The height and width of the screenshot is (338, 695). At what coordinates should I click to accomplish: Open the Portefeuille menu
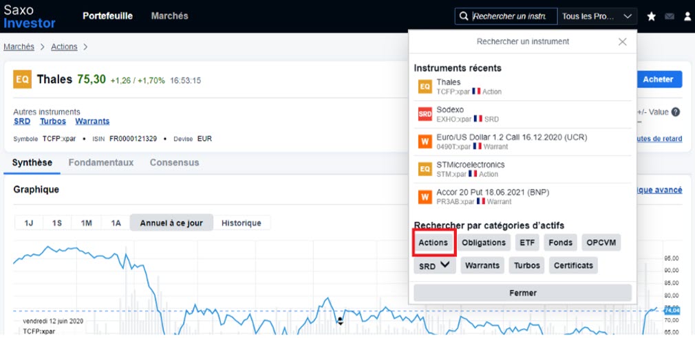coord(108,16)
